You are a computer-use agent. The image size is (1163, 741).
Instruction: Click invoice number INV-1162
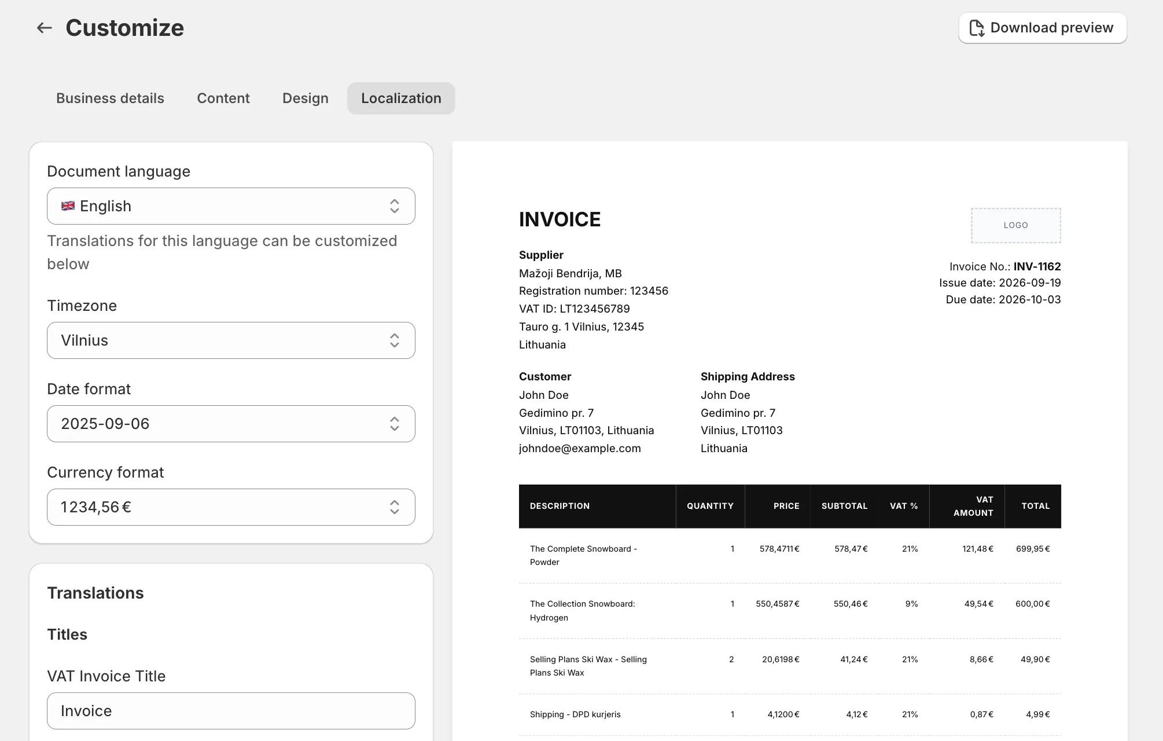(1037, 266)
